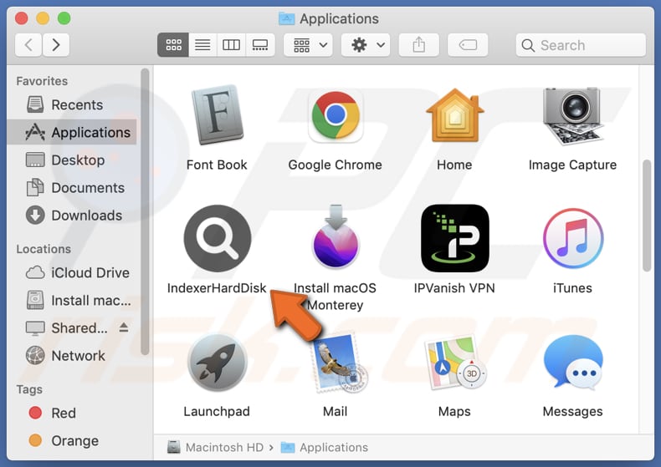Click the "Install macOS Monterey" label
This screenshot has width=661, height=467.
click(336, 297)
